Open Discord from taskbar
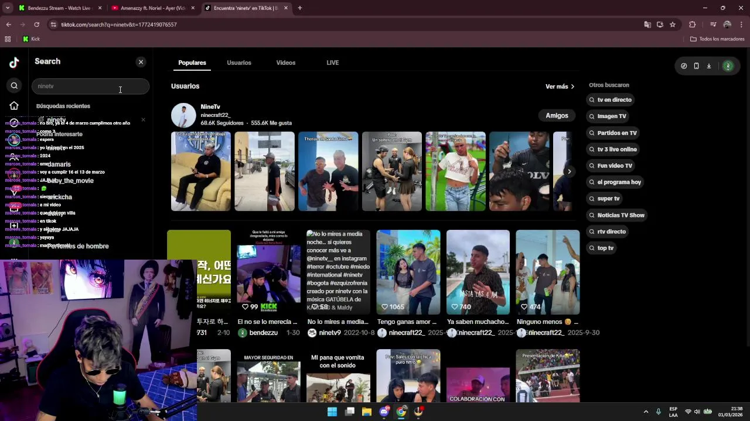The height and width of the screenshot is (421, 750). coord(384,412)
